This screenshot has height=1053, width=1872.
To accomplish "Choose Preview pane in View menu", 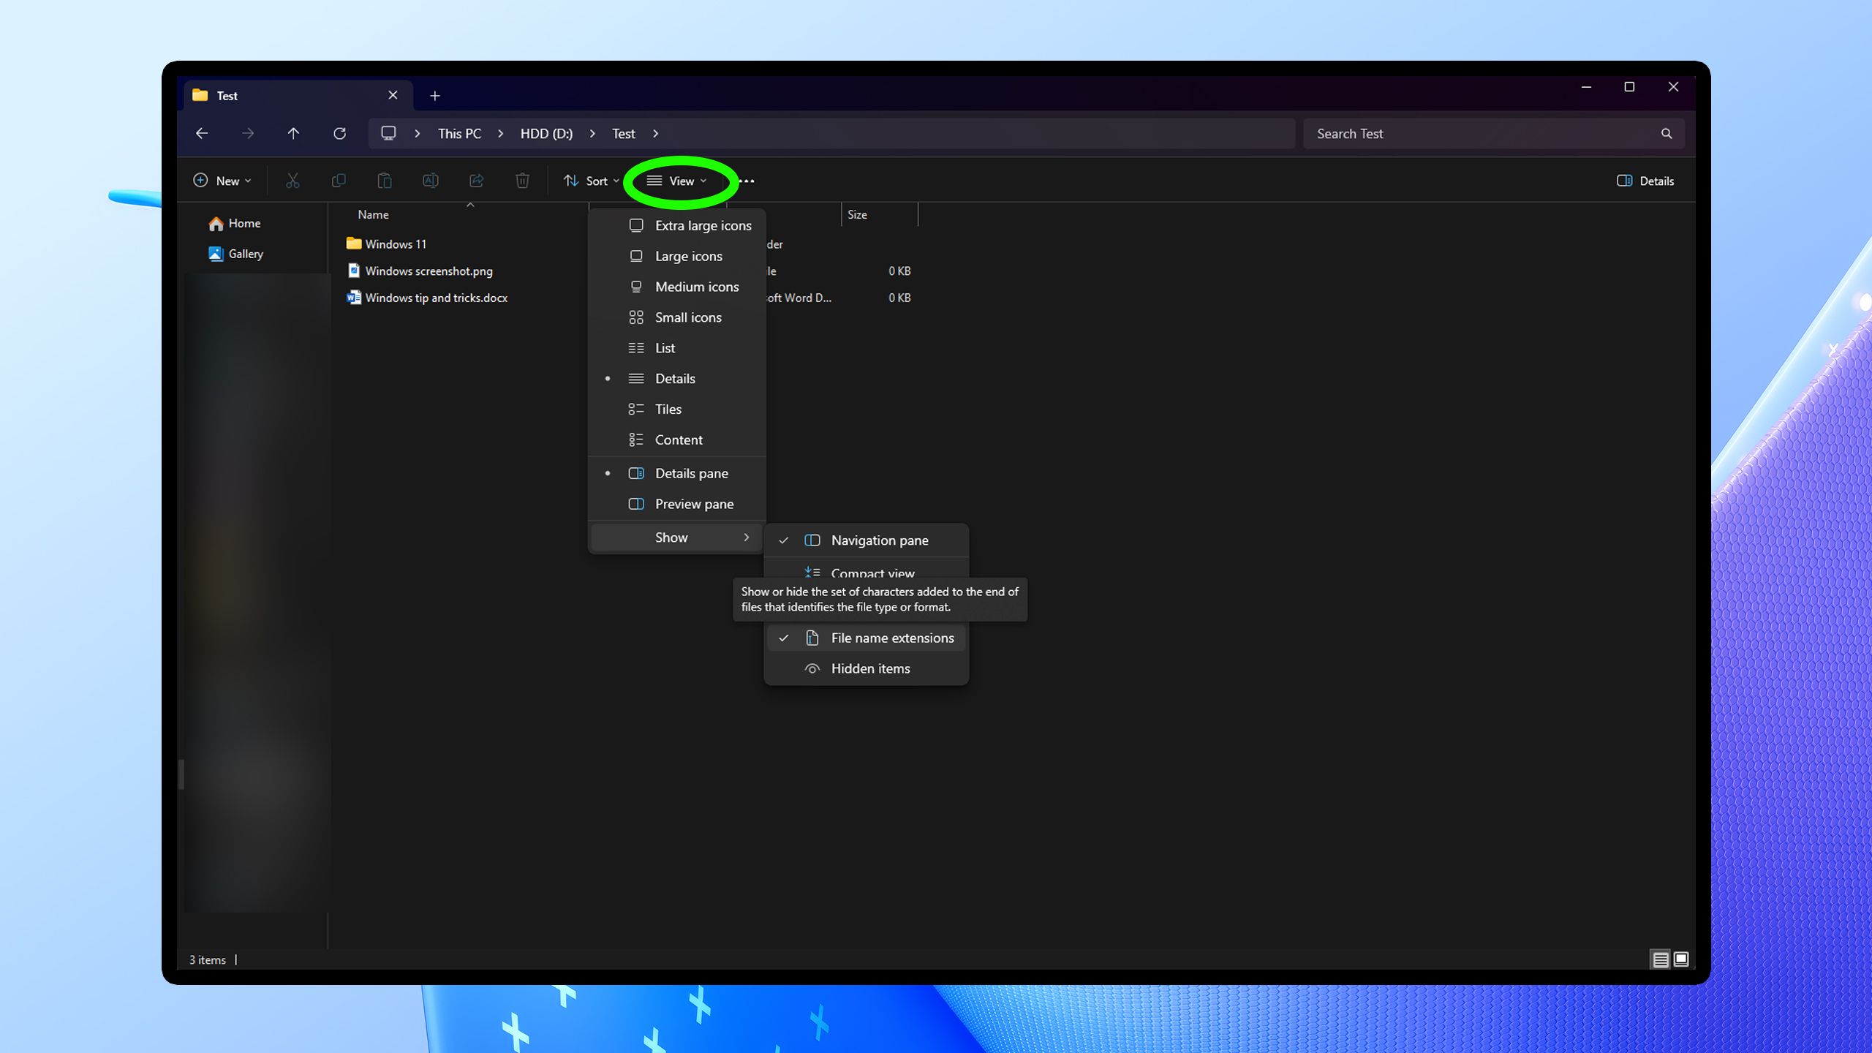I will coord(693,505).
